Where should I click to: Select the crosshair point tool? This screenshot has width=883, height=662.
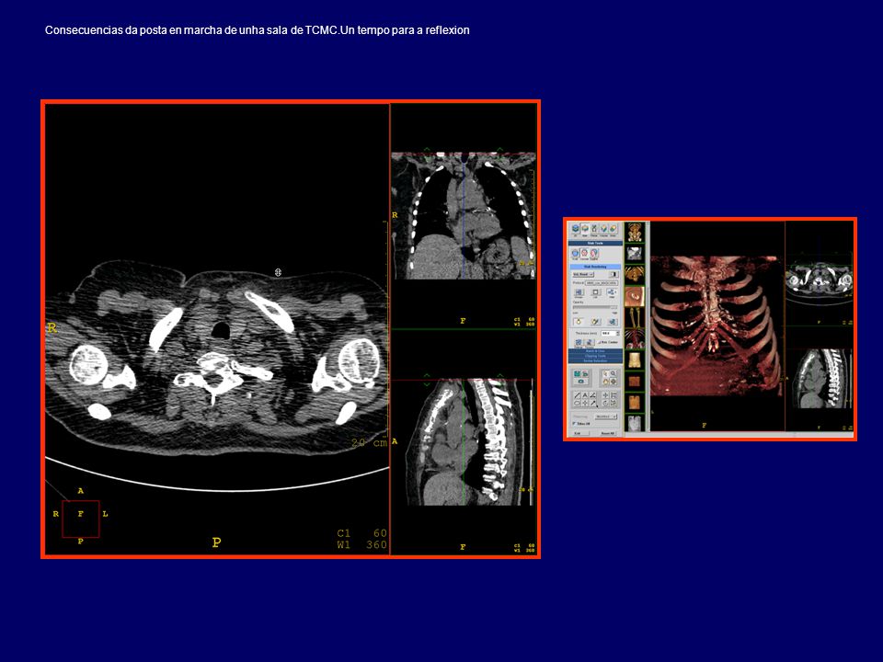coord(585,403)
